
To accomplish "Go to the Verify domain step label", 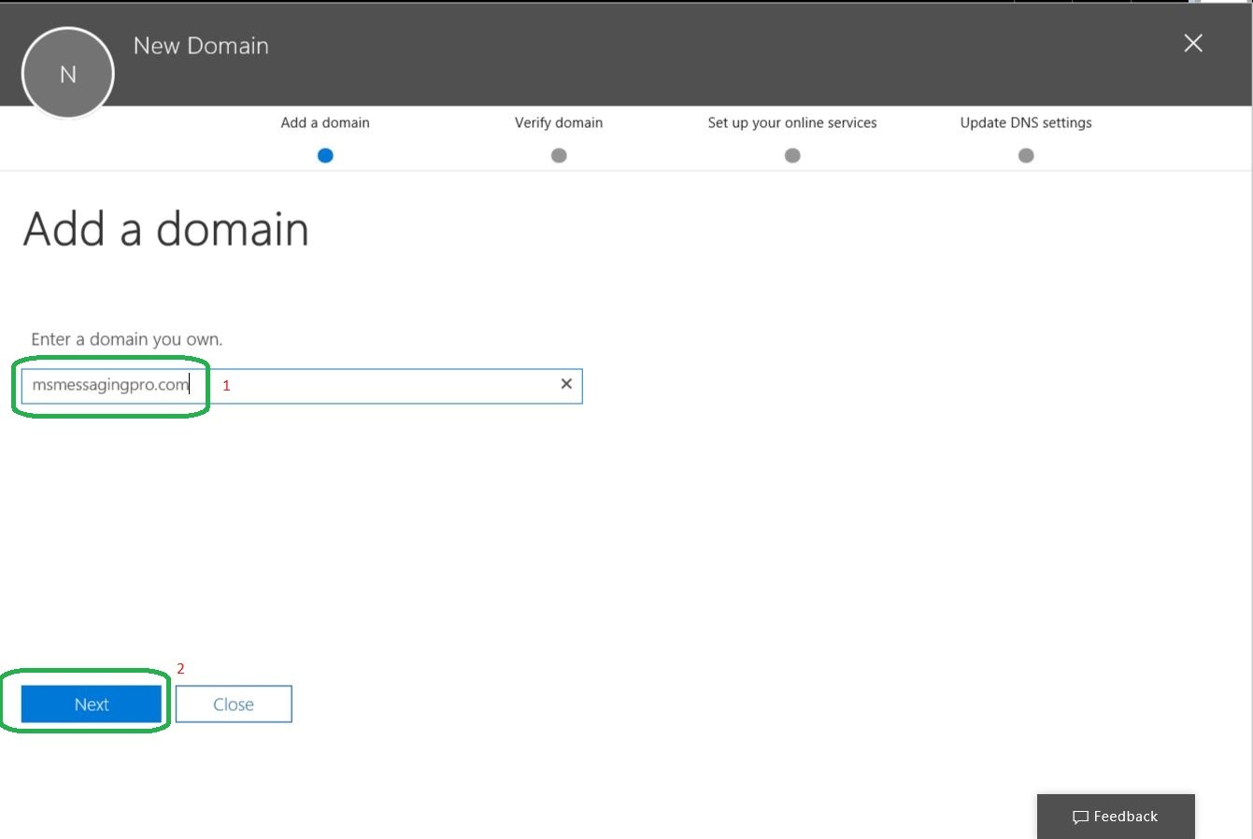I will point(559,122).
